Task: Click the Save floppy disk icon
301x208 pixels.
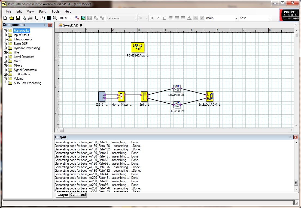Action: 18,18
